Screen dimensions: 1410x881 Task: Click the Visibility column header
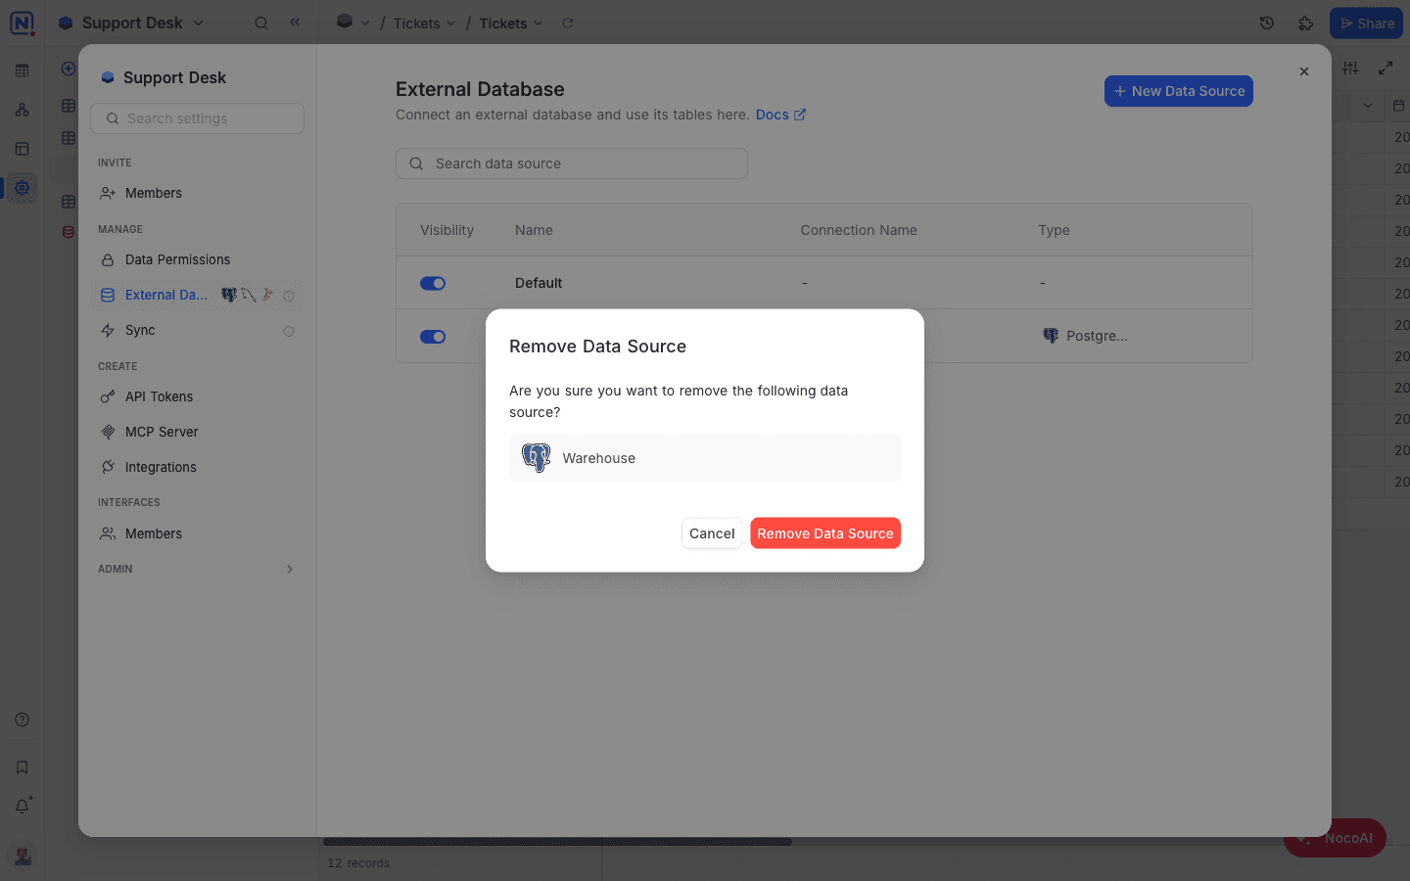446,230
